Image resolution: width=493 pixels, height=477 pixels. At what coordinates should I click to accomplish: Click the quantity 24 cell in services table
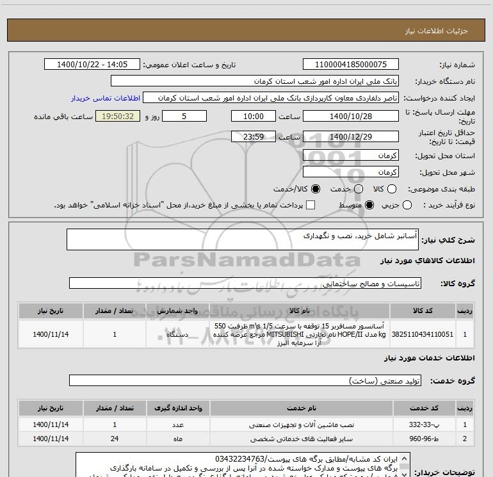tap(115, 439)
